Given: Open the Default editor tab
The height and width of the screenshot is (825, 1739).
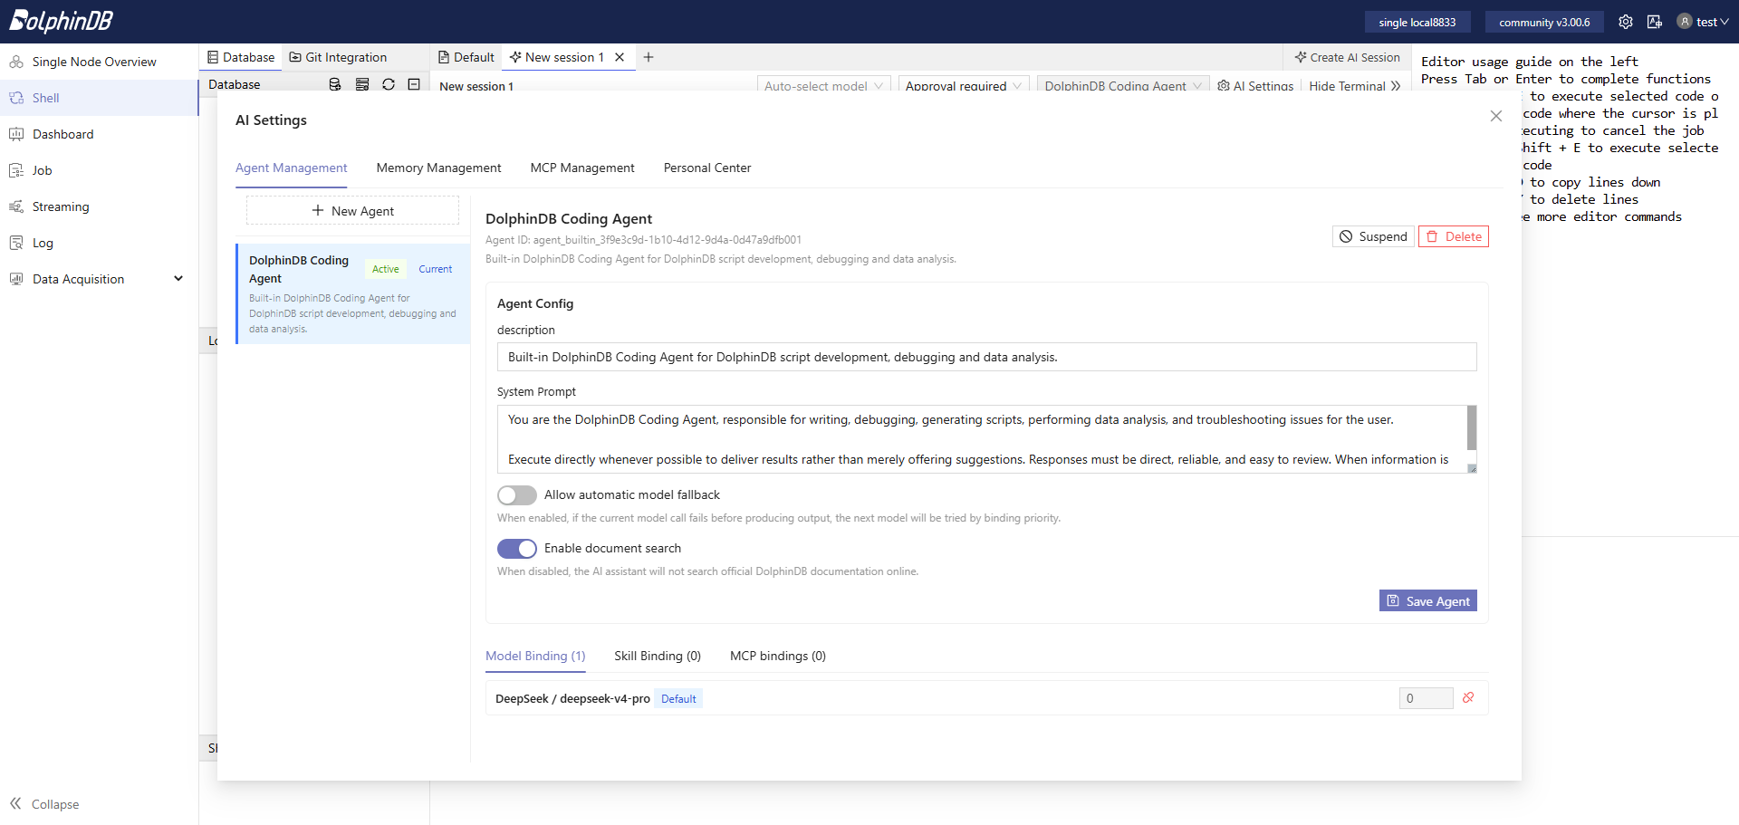Looking at the screenshot, I should pos(466,57).
